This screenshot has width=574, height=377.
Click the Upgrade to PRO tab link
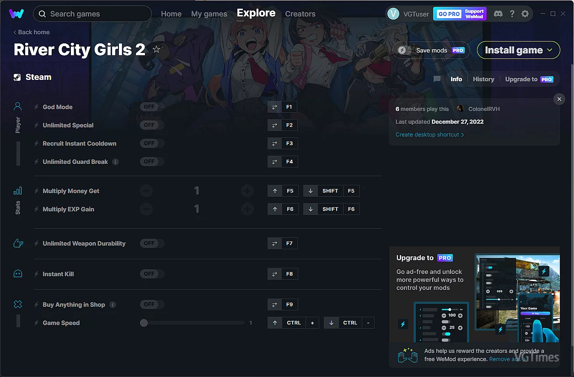pyautogui.click(x=529, y=79)
